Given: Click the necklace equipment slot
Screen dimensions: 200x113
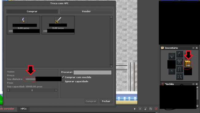Looking at the screenshot, I should 172,56.
